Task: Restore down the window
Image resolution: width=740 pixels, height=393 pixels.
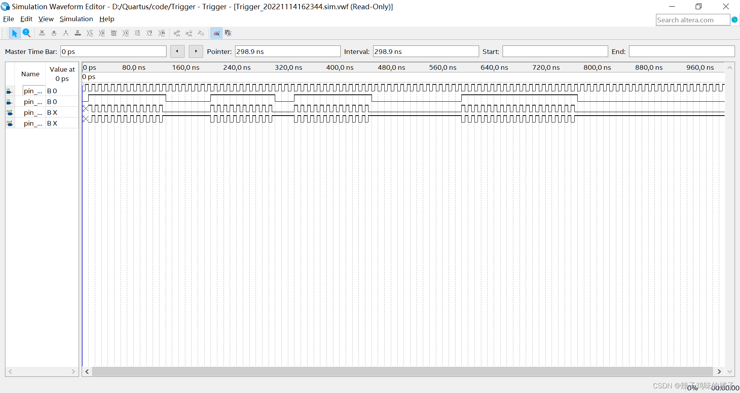Action: (699, 7)
